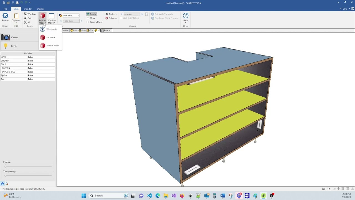Click the Transparency slider
The image size is (355, 200).
(x=28, y=175)
